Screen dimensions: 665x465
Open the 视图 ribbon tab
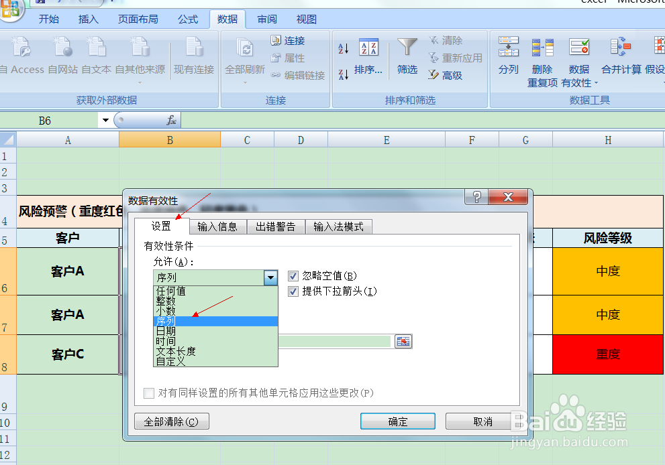pyautogui.click(x=306, y=19)
